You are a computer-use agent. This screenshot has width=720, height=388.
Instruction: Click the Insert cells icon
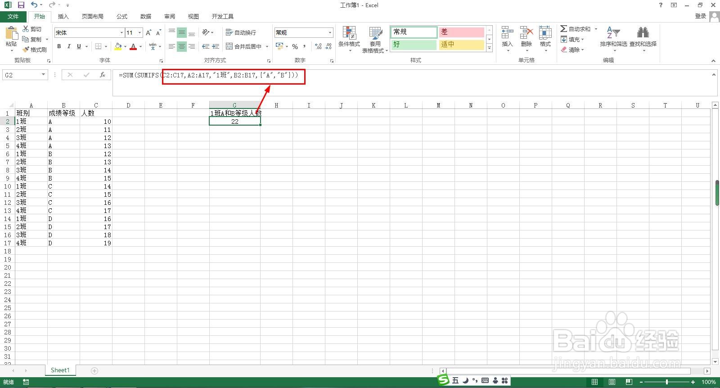click(x=507, y=33)
